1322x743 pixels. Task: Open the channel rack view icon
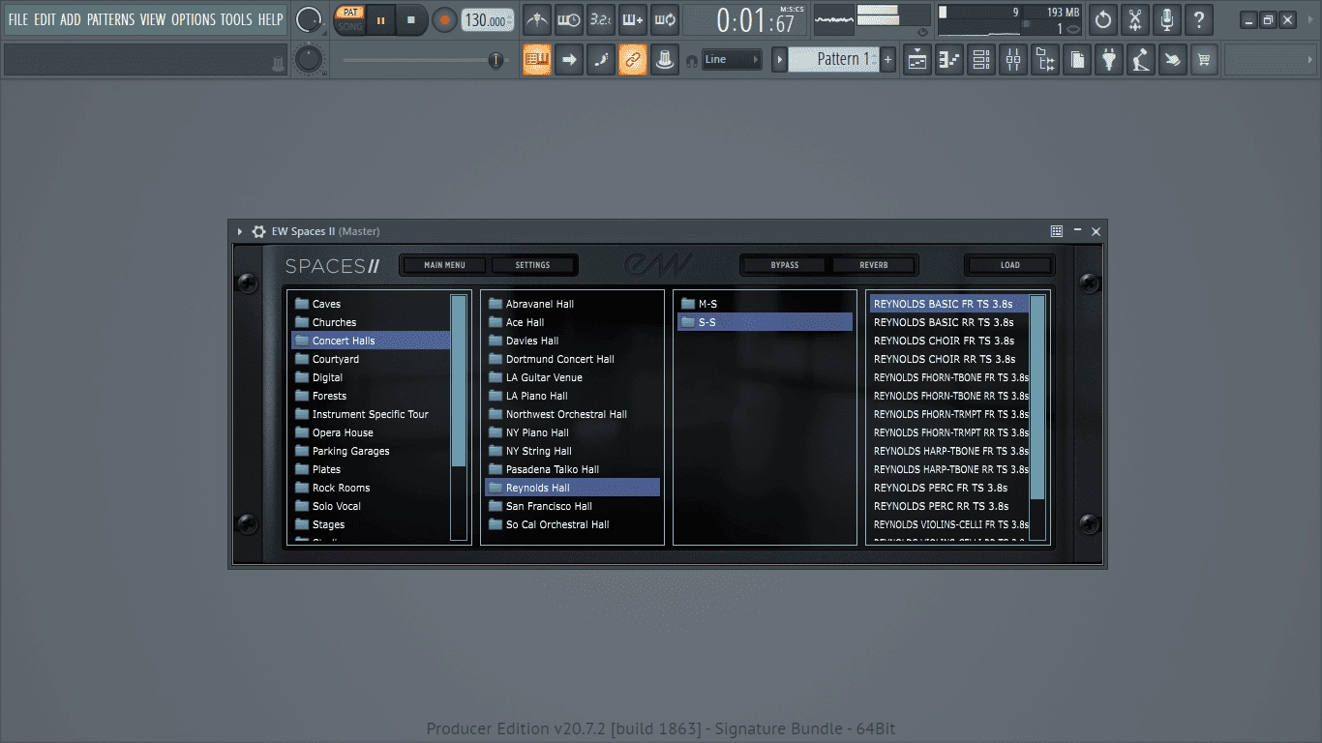tap(981, 59)
